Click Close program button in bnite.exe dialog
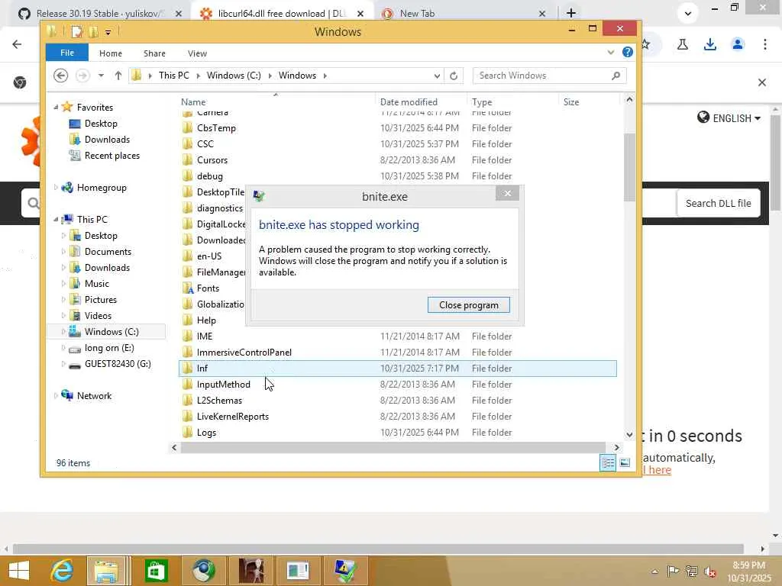 click(468, 305)
